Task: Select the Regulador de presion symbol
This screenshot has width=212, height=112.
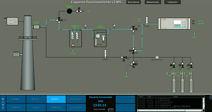Action: click(x=157, y=57)
